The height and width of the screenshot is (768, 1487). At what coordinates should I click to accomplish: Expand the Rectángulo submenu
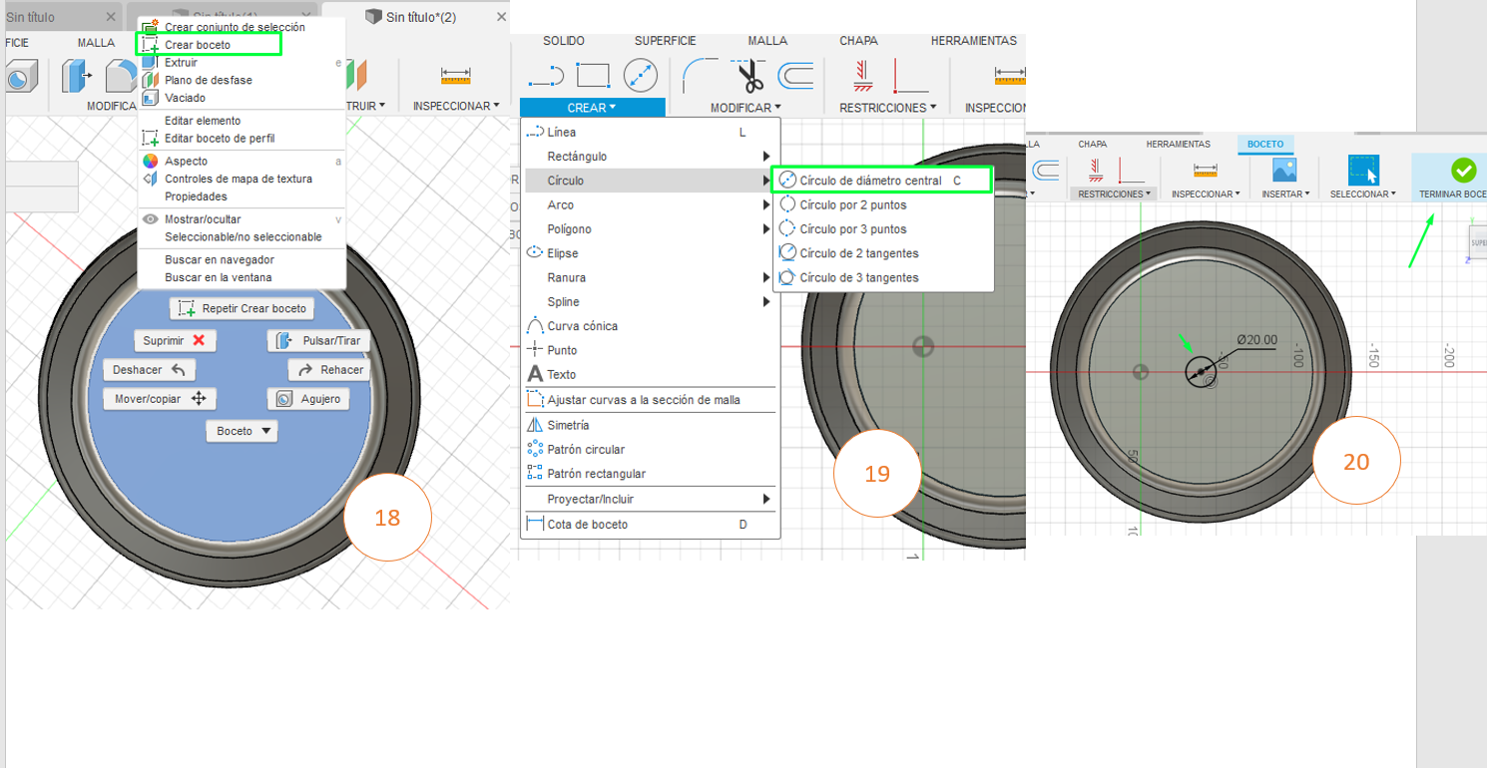coord(650,157)
